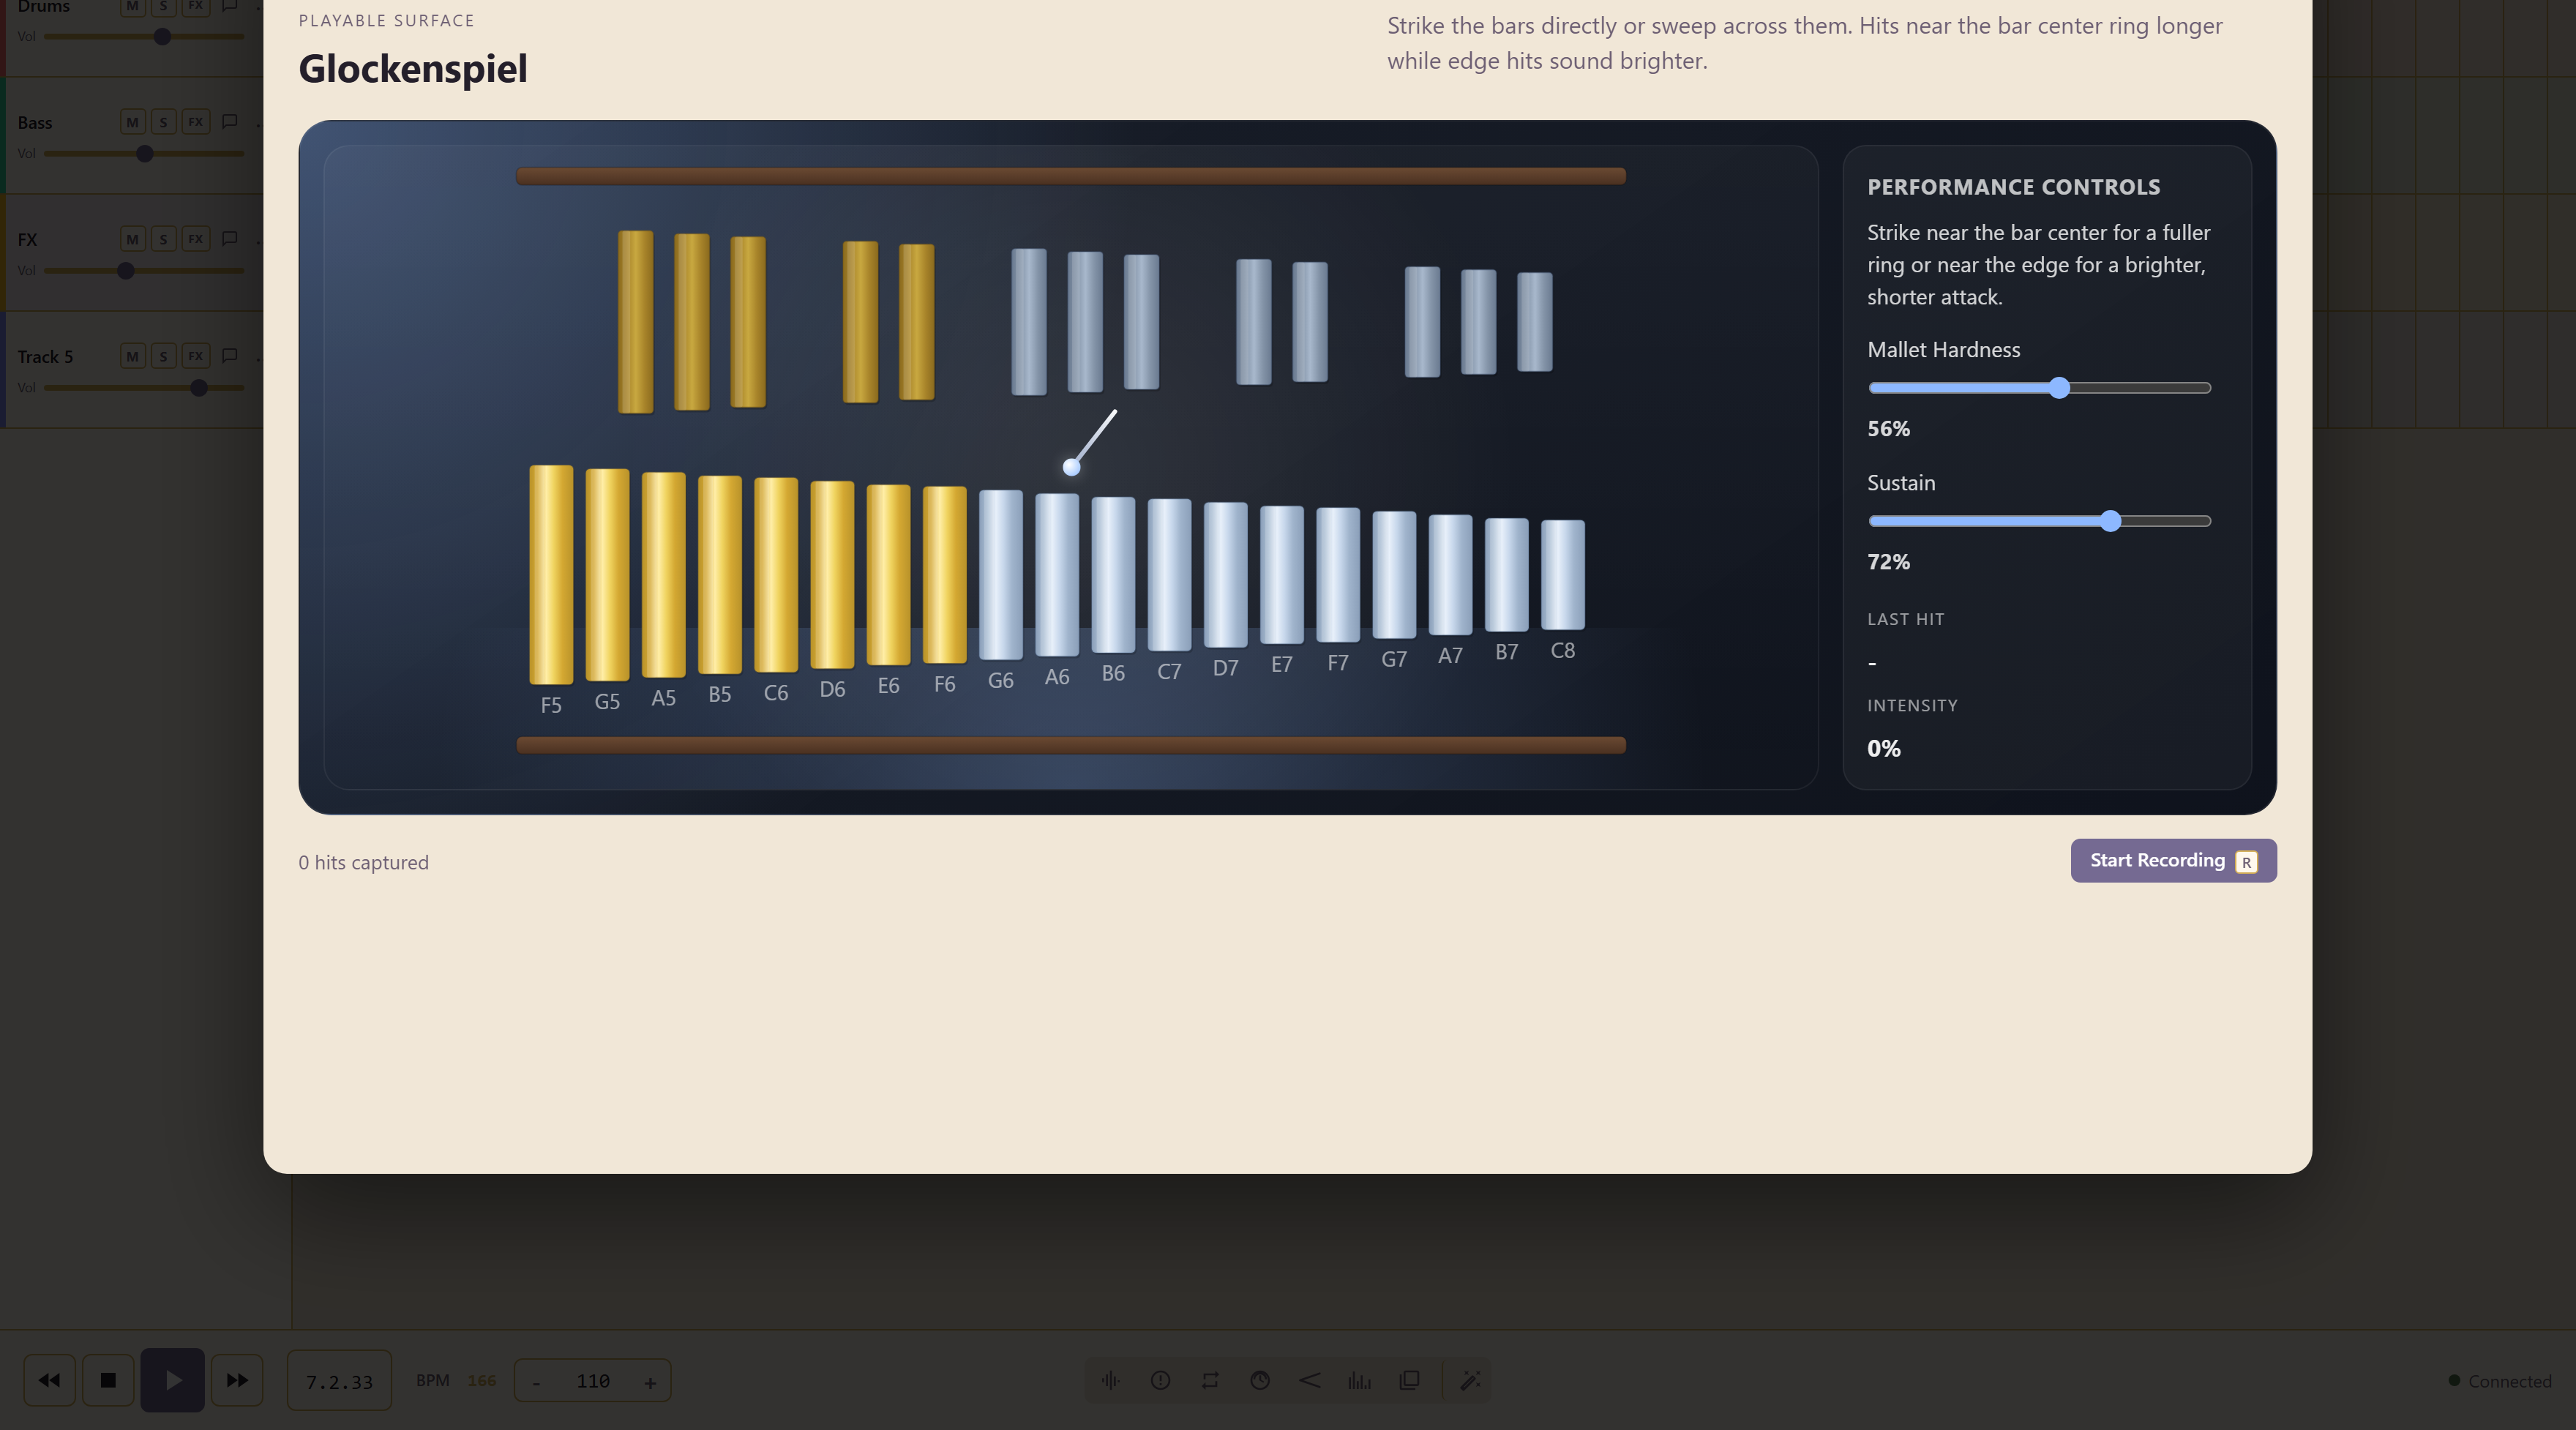The width and height of the screenshot is (2576, 1430).
Task: Strike the E7 silver bar
Action: (1281, 575)
